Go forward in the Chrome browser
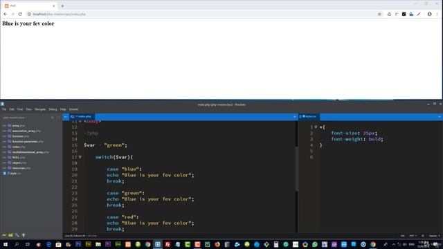This screenshot has width=443, height=249. [12, 14]
